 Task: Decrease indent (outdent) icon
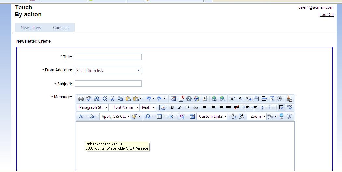[x=254, y=107]
